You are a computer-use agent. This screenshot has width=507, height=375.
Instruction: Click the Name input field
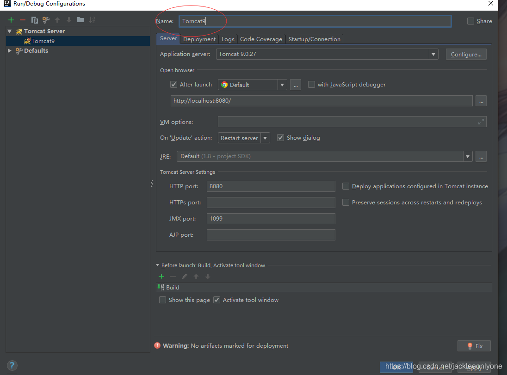pyautogui.click(x=315, y=21)
